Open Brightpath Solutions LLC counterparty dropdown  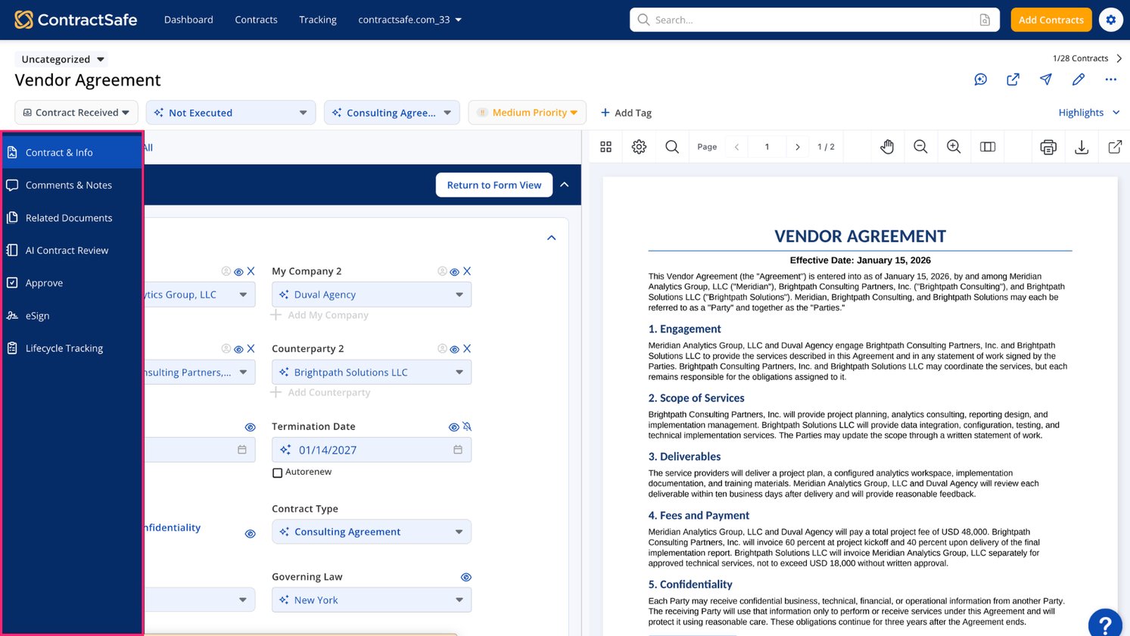click(372, 373)
